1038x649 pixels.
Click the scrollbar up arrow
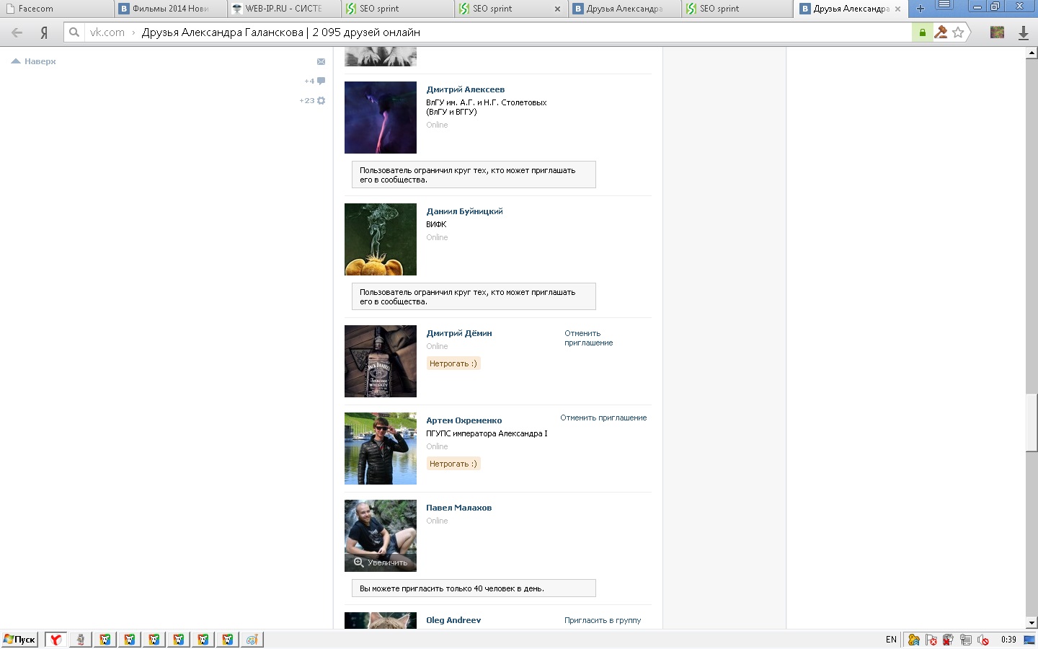pos(1032,53)
